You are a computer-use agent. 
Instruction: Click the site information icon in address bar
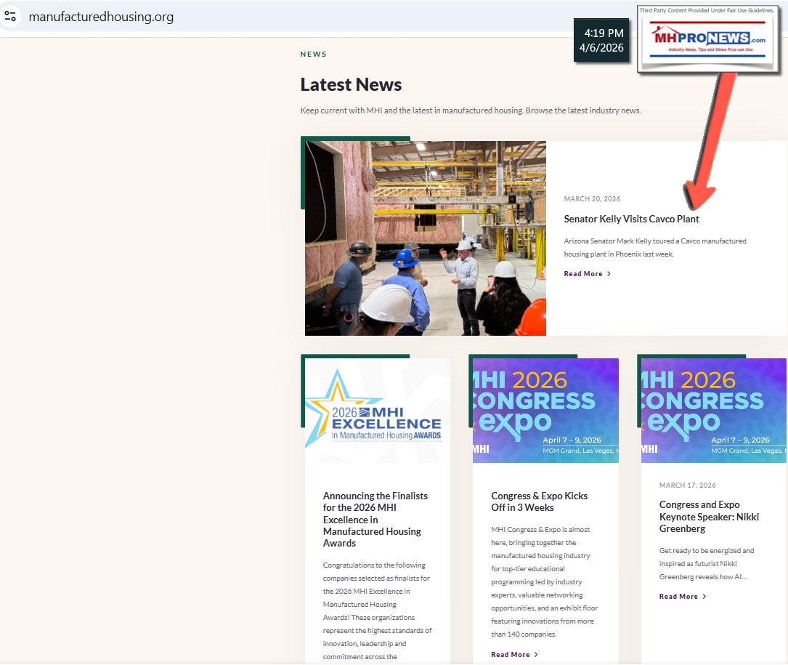pyautogui.click(x=10, y=16)
